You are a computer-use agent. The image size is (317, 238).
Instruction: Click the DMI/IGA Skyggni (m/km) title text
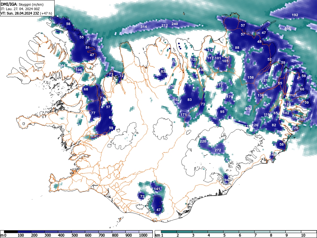22,4
